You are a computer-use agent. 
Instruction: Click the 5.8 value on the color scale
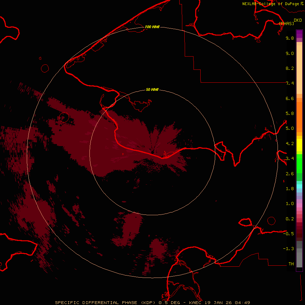click(x=290, y=114)
